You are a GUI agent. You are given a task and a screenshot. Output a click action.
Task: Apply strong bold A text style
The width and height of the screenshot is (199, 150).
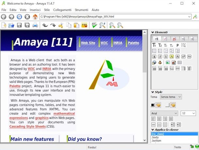click(154, 57)
